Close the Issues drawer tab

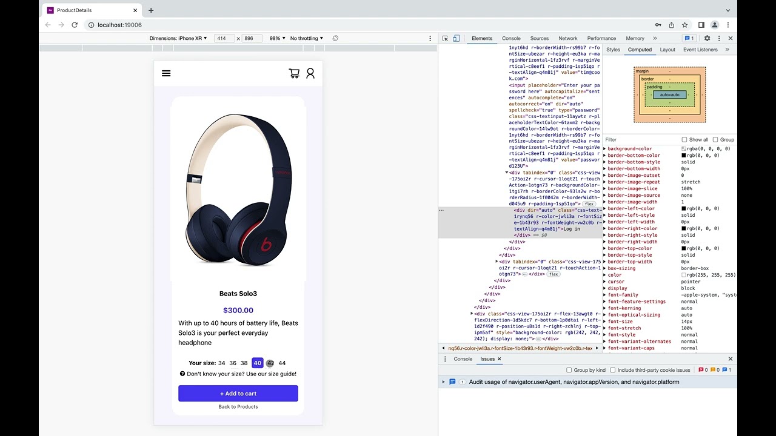pos(500,359)
